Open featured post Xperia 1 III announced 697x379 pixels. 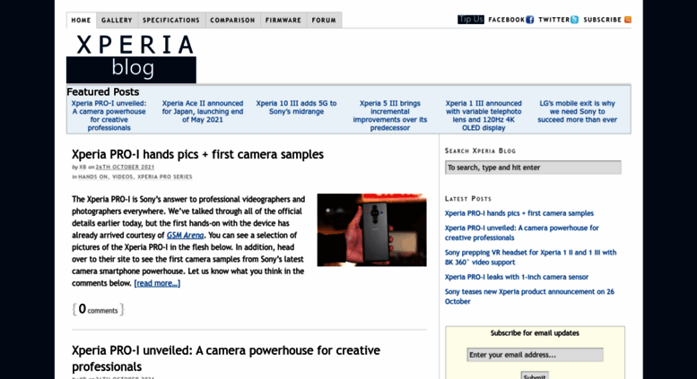484,116
